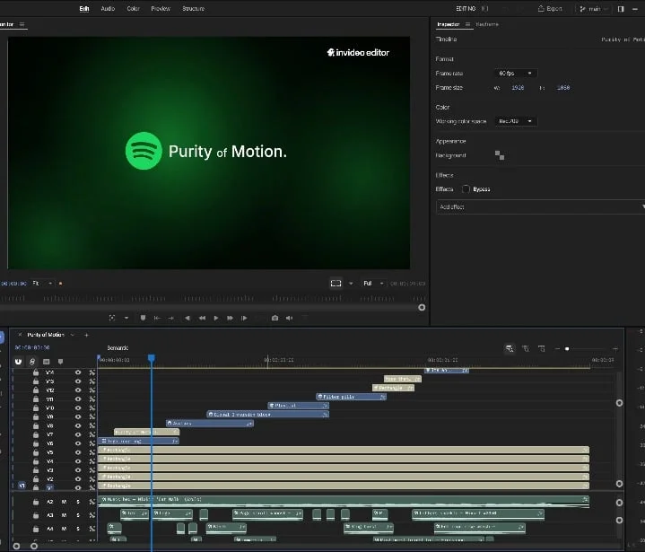The image size is (645, 552).
Task: Close the Purity of Motion timeline tab
Action: coord(20,335)
